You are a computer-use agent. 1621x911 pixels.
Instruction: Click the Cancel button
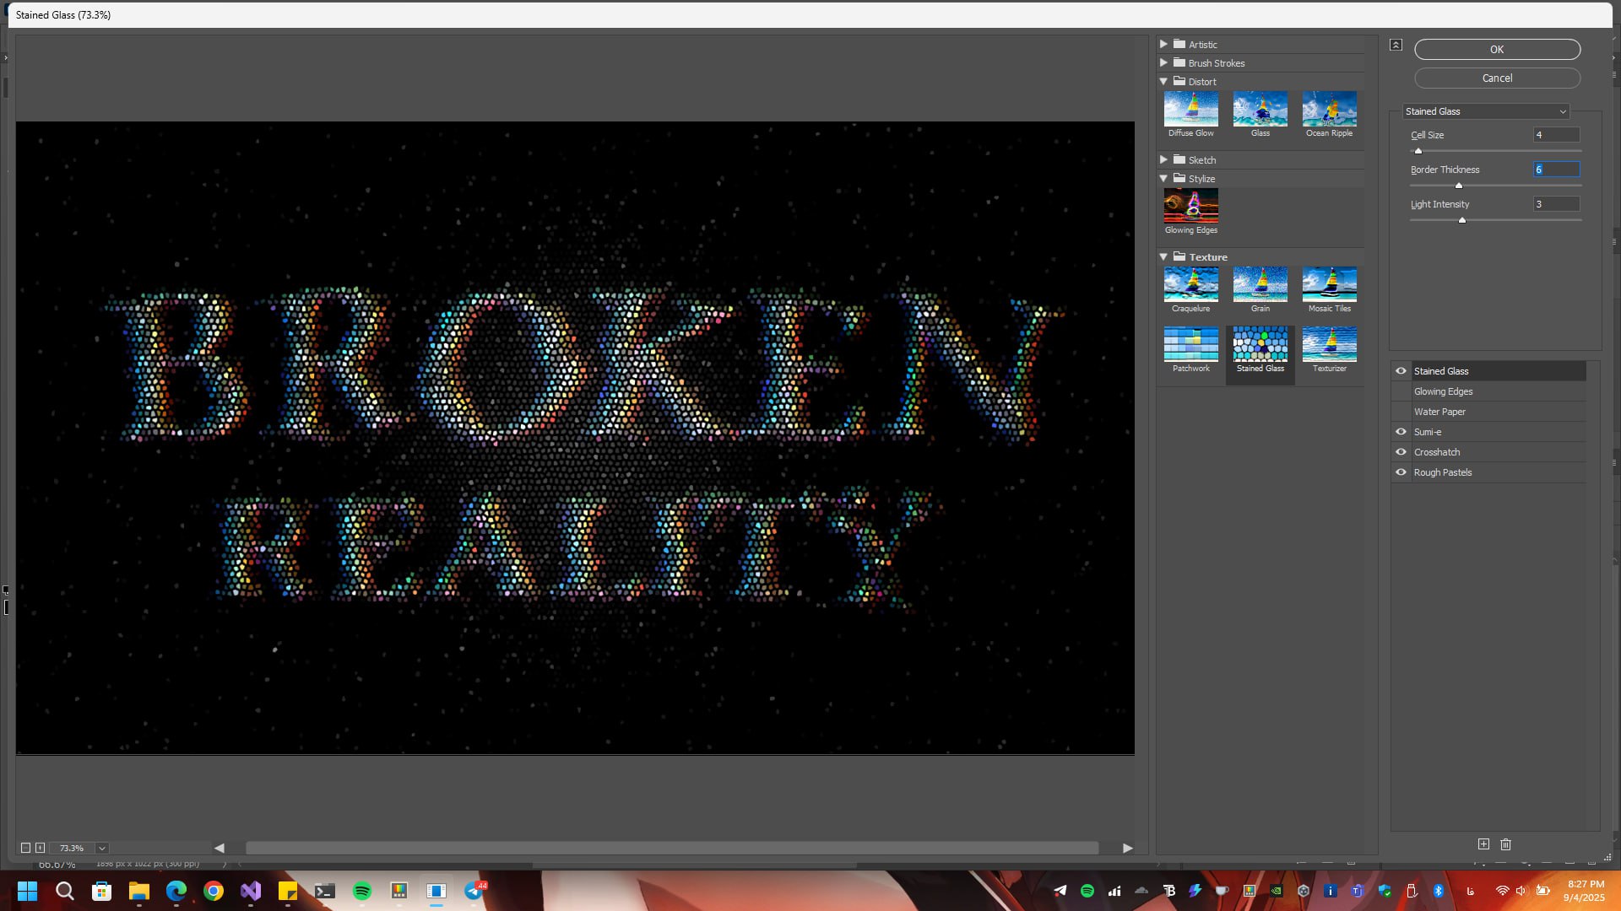pyautogui.click(x=1497, y=78)
